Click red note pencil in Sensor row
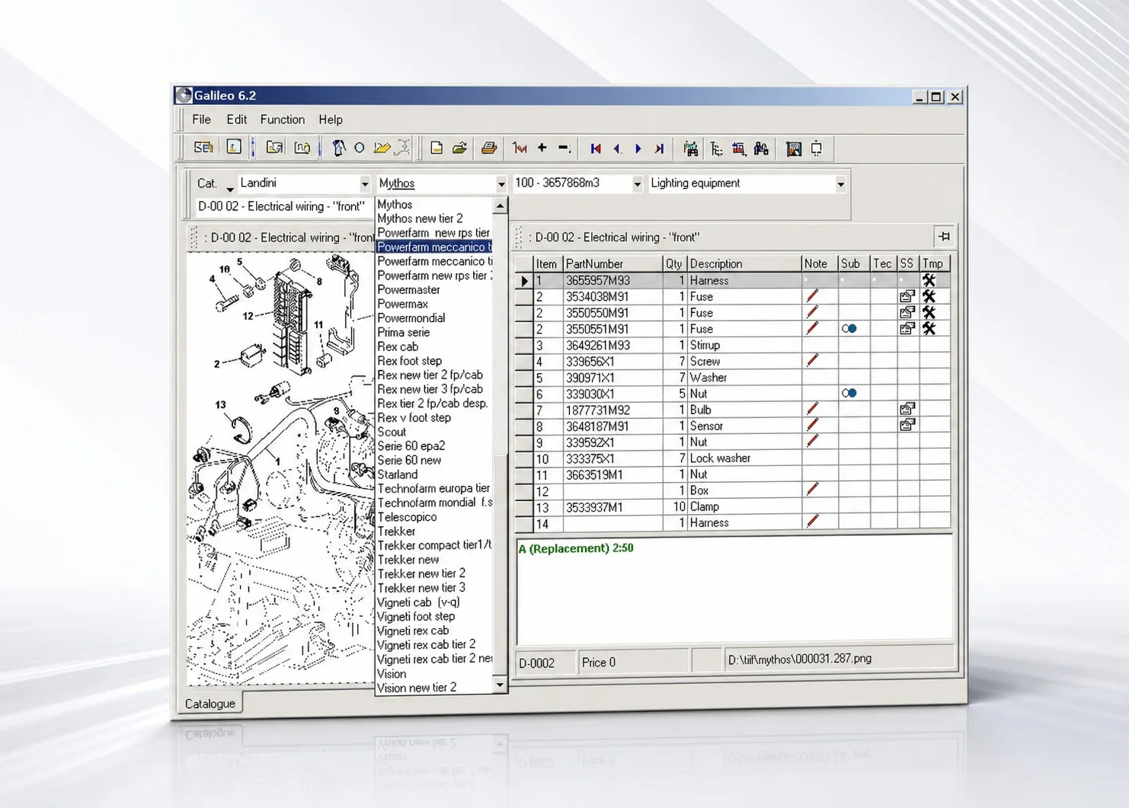The image size is (1129, 808). pyautogui.click(x=813, y=425)
